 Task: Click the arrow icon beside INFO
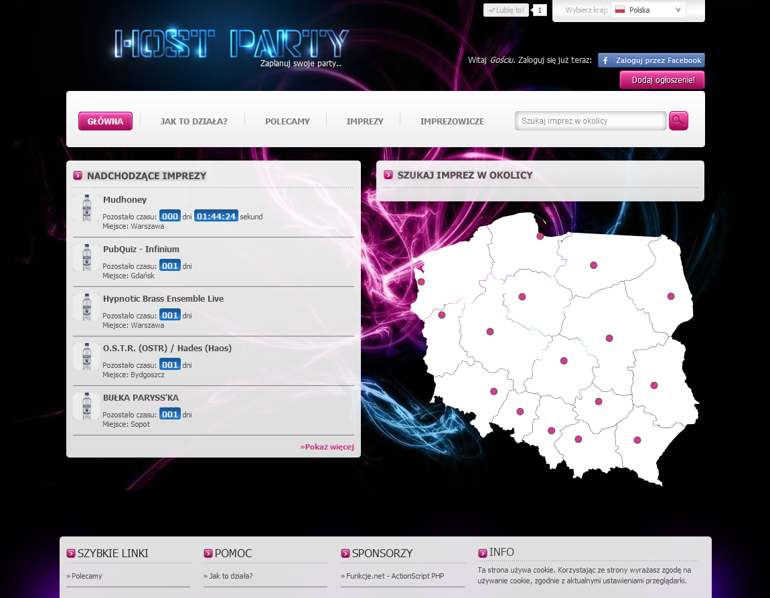click(482, 553)
